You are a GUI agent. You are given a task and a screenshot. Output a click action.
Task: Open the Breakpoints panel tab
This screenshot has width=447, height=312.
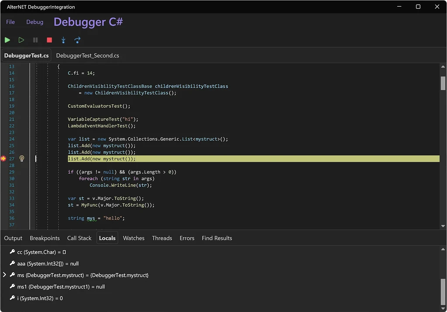point(45,238)
